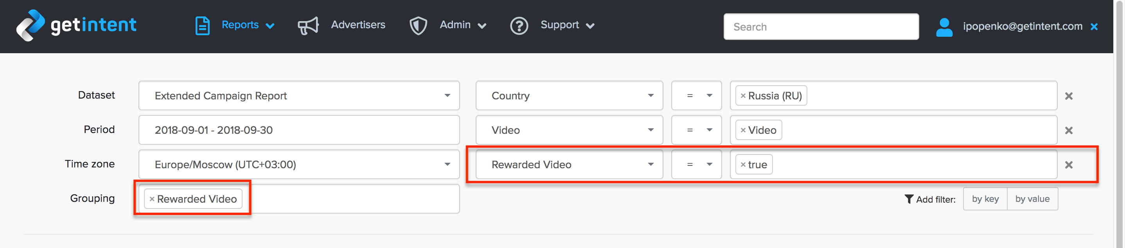Image resolution: width=1125 pixels, height=248 pixels.
Task: Click the getintent logo icon
Action: click(x=30, y=25)
